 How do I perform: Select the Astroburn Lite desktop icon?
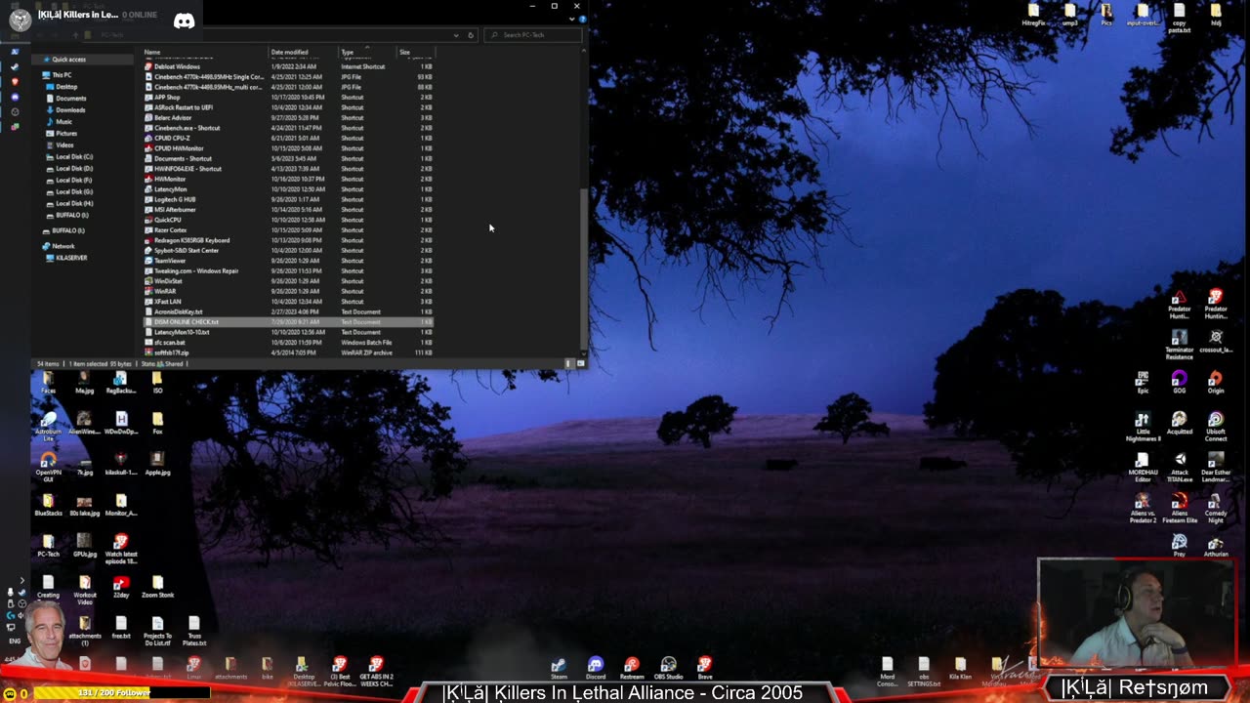pos(48,427)
